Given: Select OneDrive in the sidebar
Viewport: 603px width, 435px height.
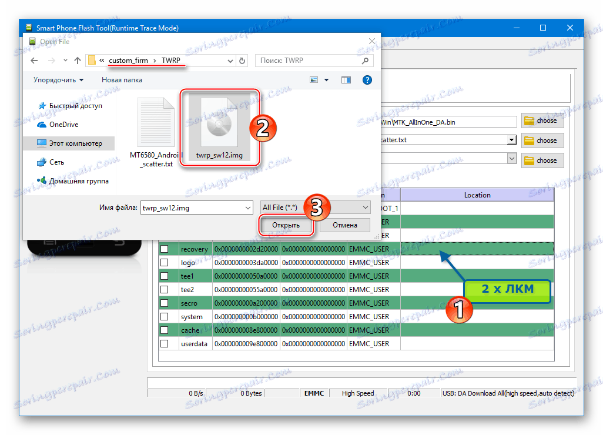Looking at the screenshot, I should [x=58, y=125].
